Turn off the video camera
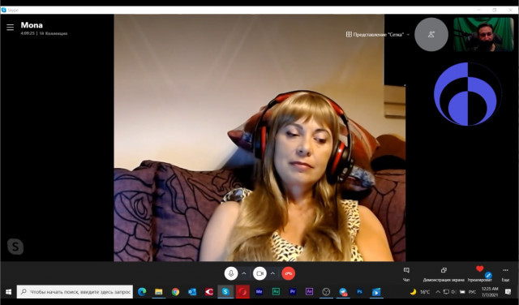Screen dimensions: 519x305 click(x=259, y=273)
